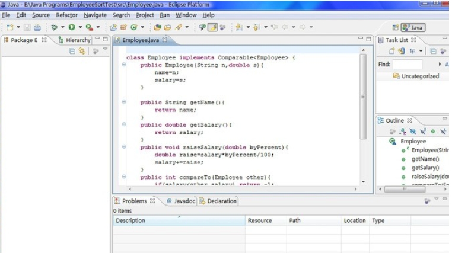Switch to the Hierarchy tab
The image size is (452, 253).
74,40
